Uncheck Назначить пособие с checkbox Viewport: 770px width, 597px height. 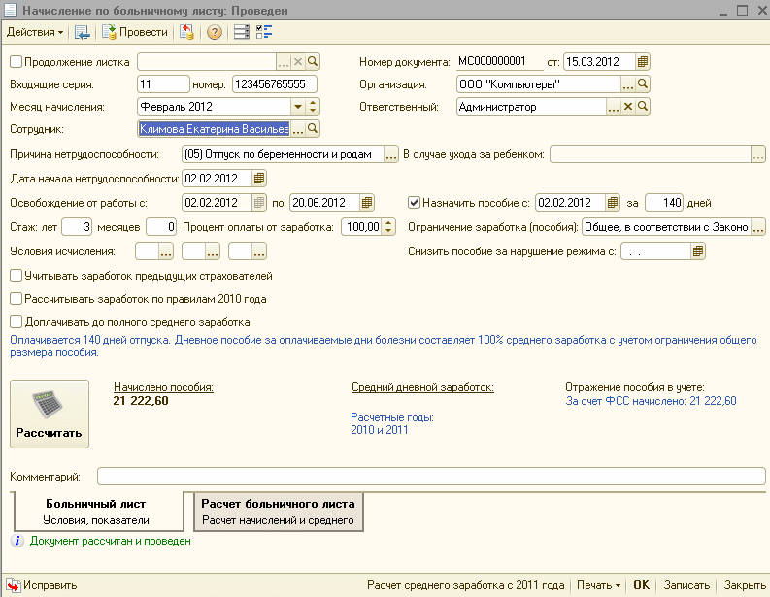click(415, 203)
